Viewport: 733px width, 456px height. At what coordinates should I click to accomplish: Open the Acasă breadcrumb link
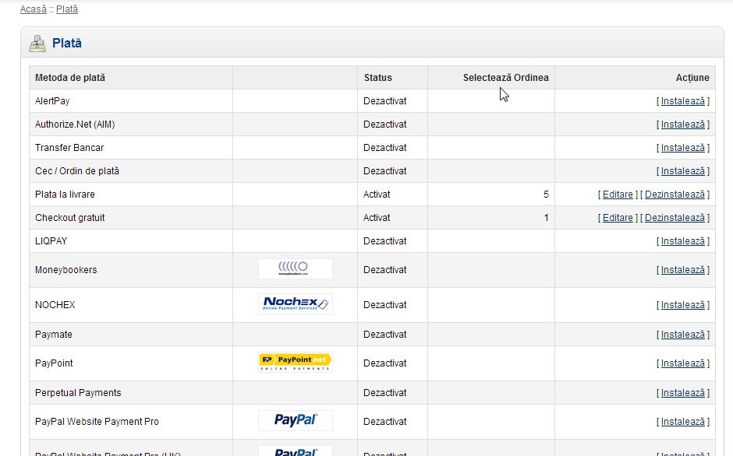tap(34, 9)
